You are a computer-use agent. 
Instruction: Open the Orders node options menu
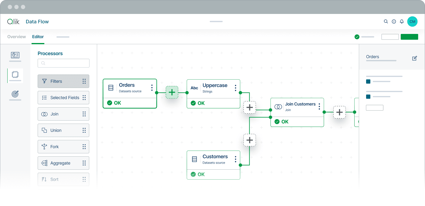coord(152,88)
